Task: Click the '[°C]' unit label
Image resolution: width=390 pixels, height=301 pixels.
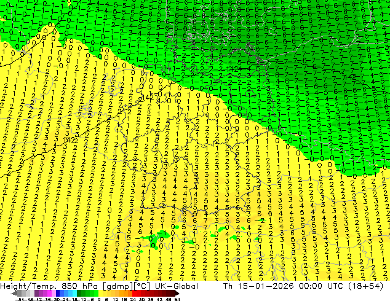Action: click(x=141, y=286)
